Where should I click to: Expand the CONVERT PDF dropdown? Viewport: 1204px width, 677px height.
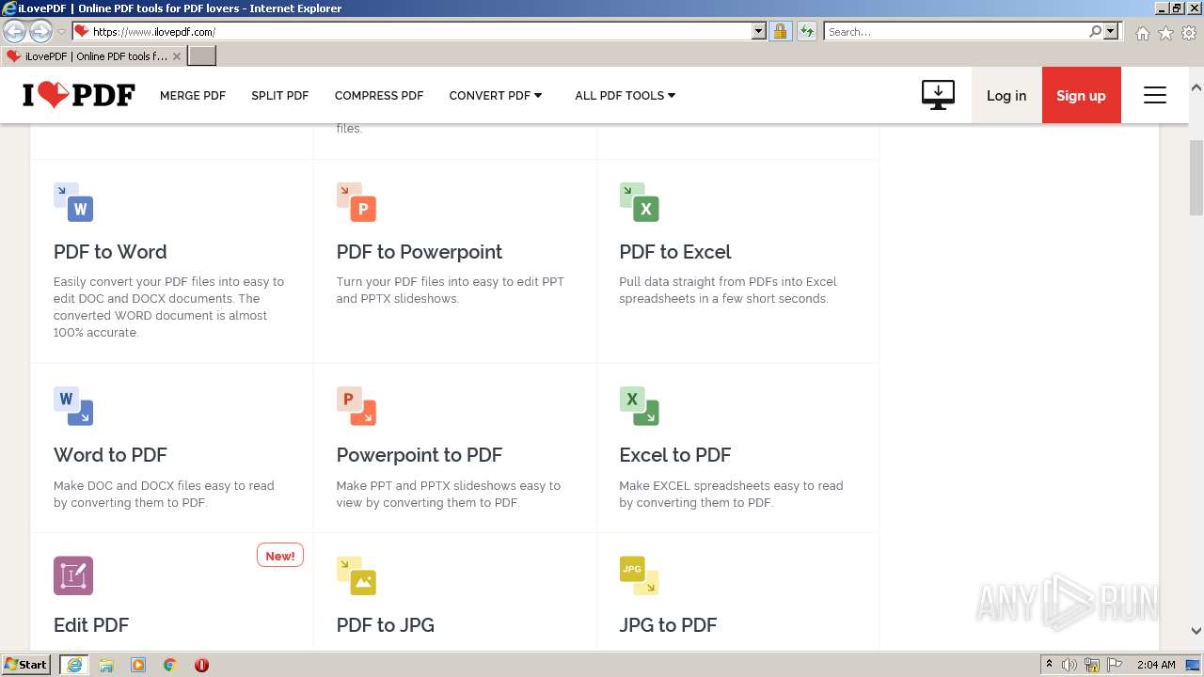[496, 96]
